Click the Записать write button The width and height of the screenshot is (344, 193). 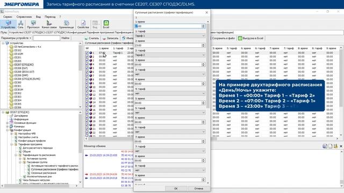tap(110, 38)
